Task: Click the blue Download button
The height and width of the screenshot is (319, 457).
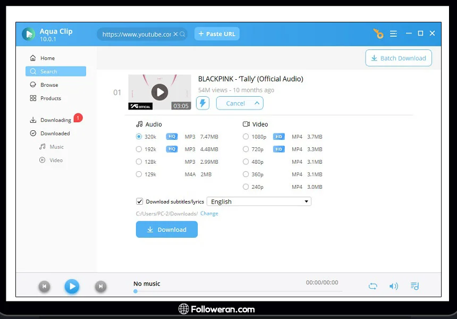Action: tap(166, 230)
